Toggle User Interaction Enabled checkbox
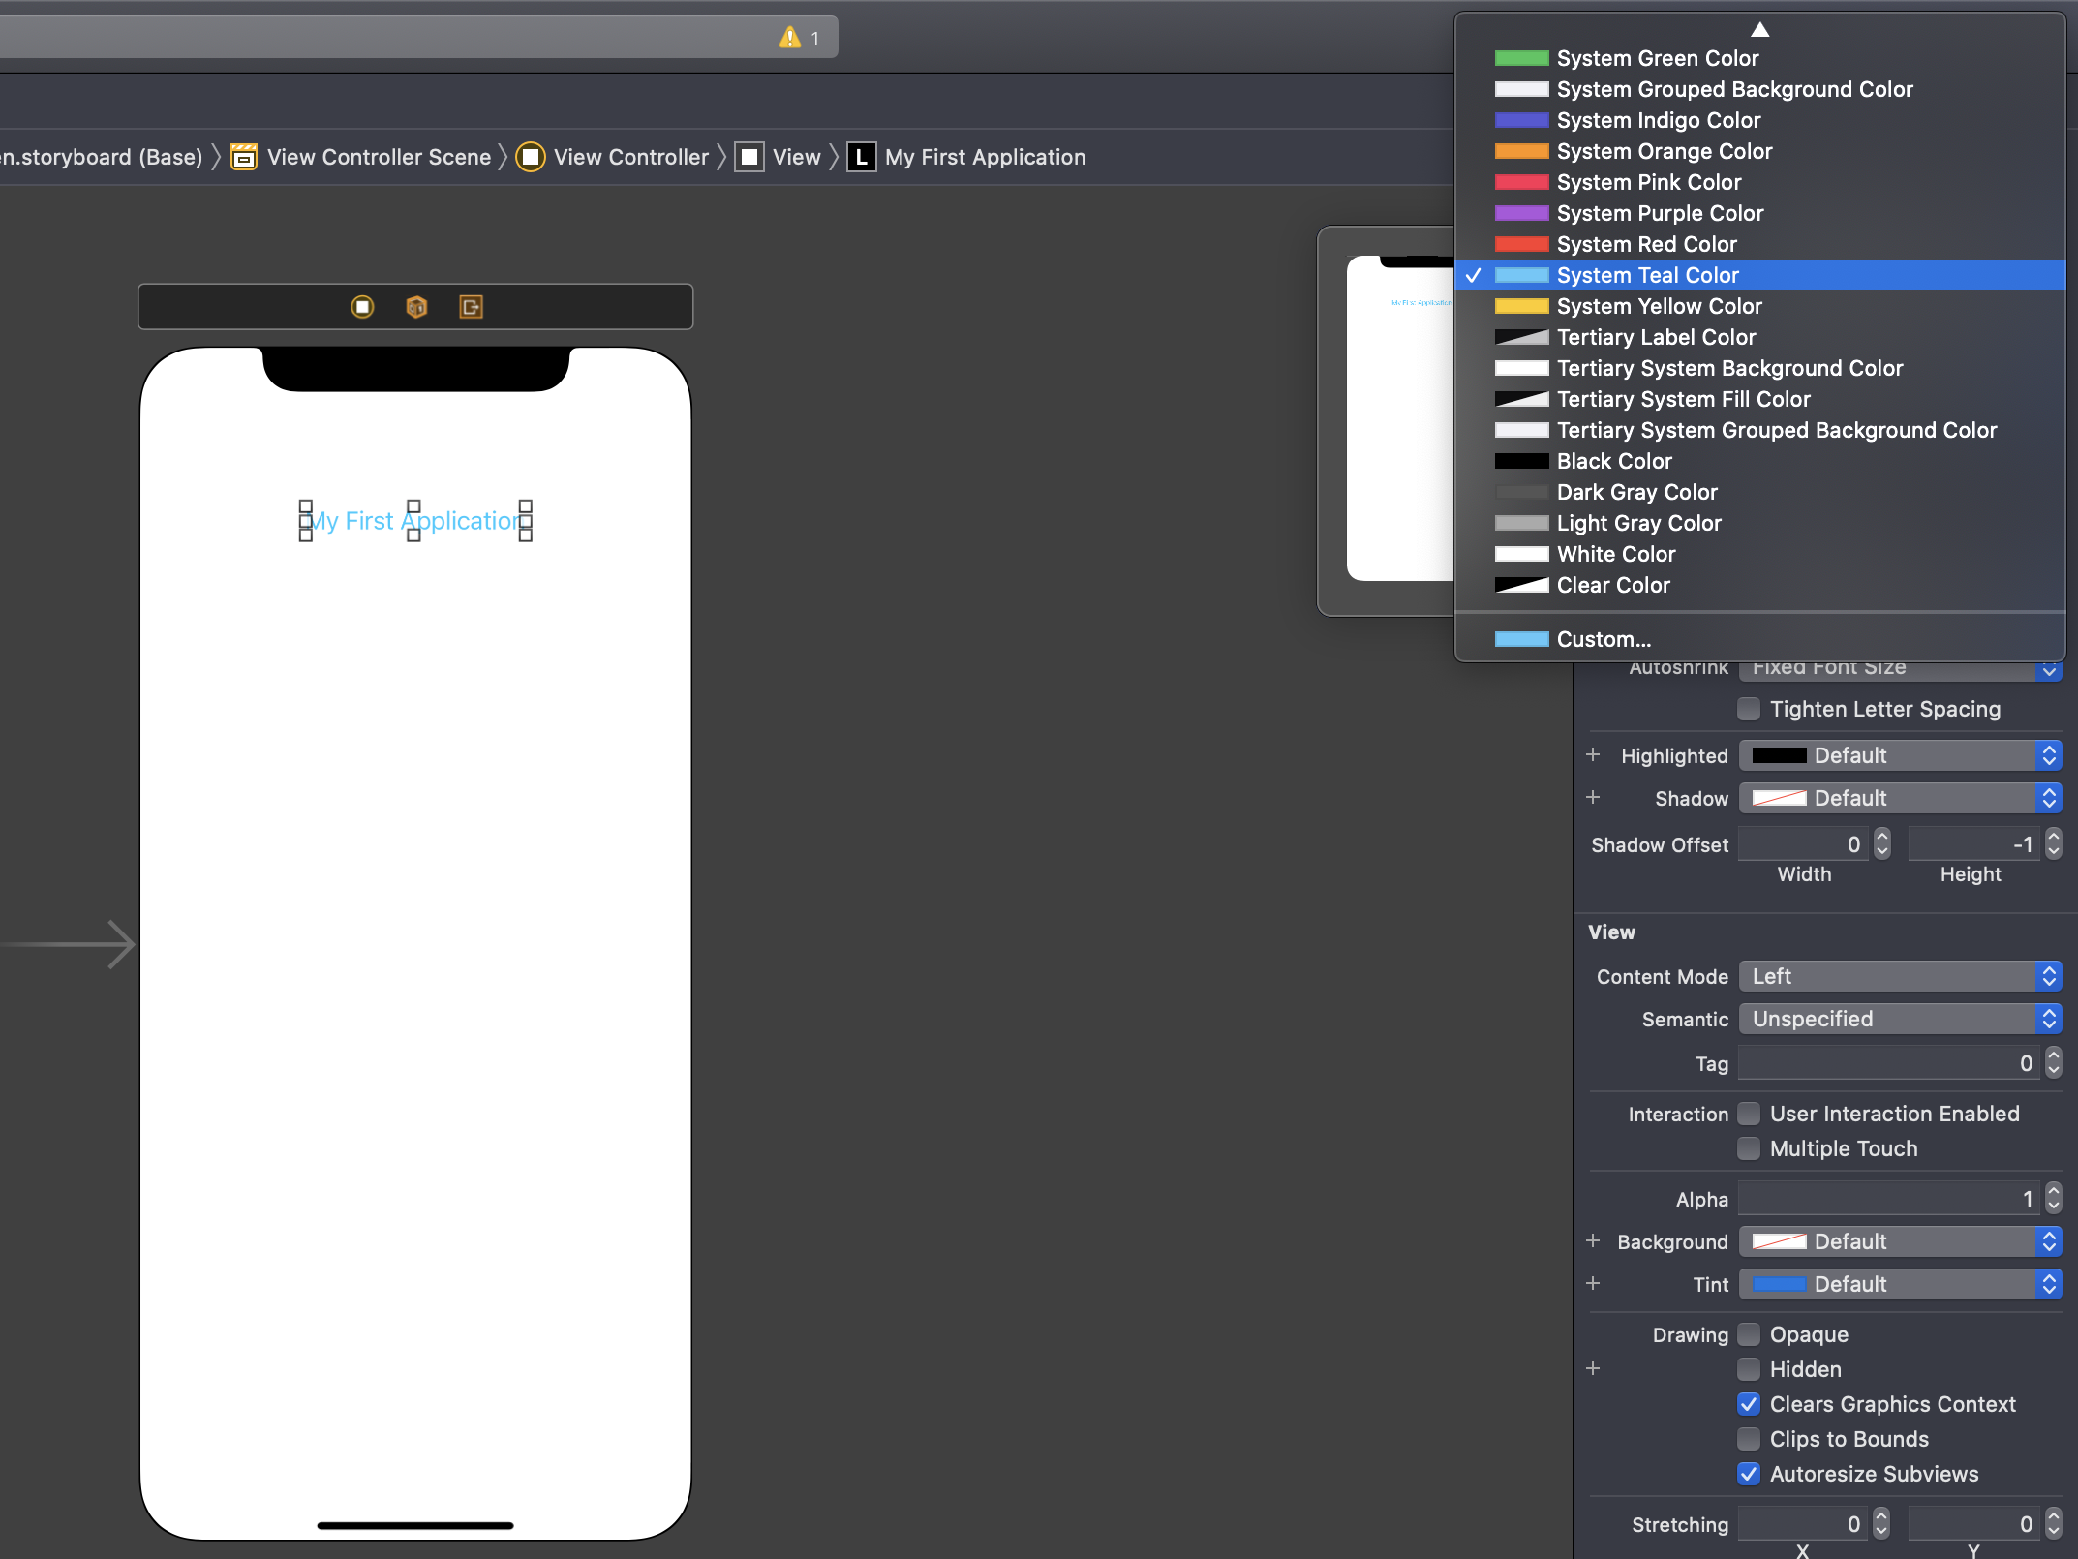Viewport: 2078px width, 1559px height. (x=1749, y=1114)
